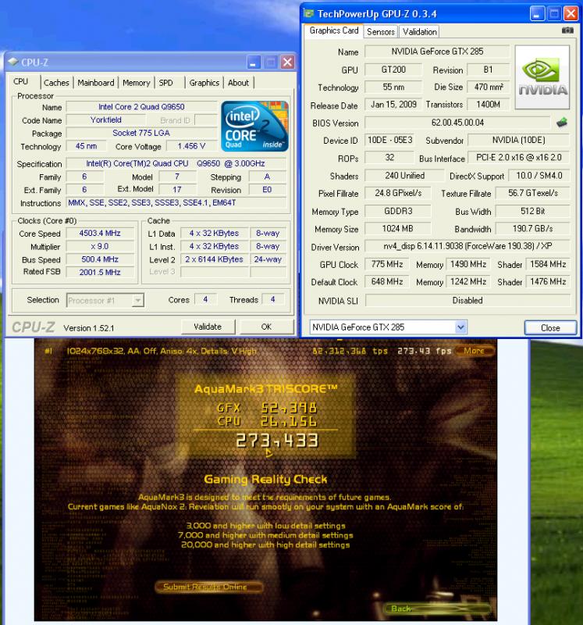Click the Release Date field Jan 15, 2009
Image resolution: width=583 pixels, height=625 pixels.
click(x=393, y=105)
